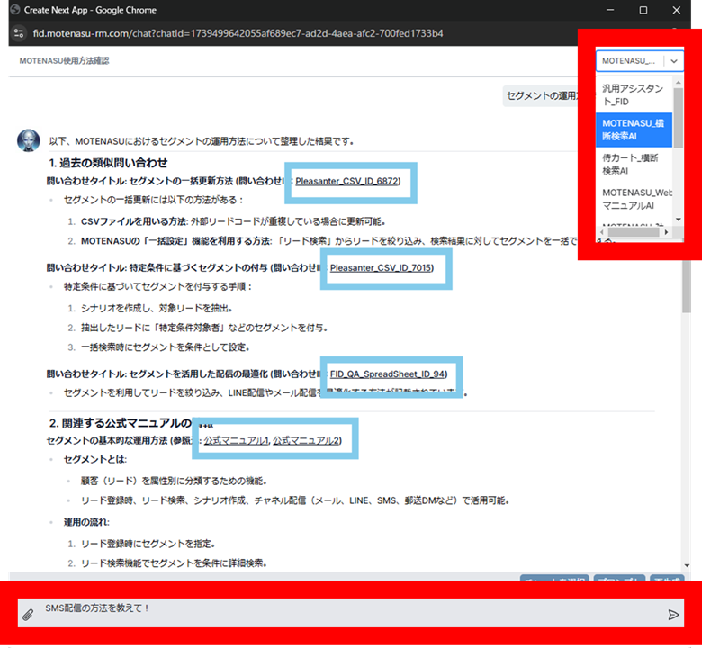Open Pleasanter_CSV_ID_7015 link
Screen dimensions: 702x648
click(x=381, y=268)
